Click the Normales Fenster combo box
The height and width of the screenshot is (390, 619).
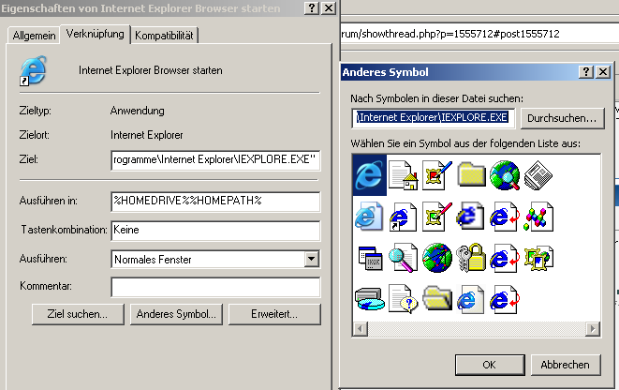coord(215,259)
